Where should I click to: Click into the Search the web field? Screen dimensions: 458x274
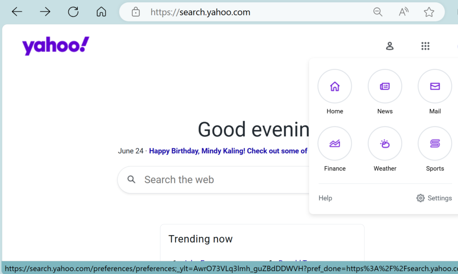pos(213,180)
